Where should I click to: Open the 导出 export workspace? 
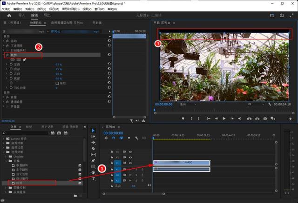47,15
